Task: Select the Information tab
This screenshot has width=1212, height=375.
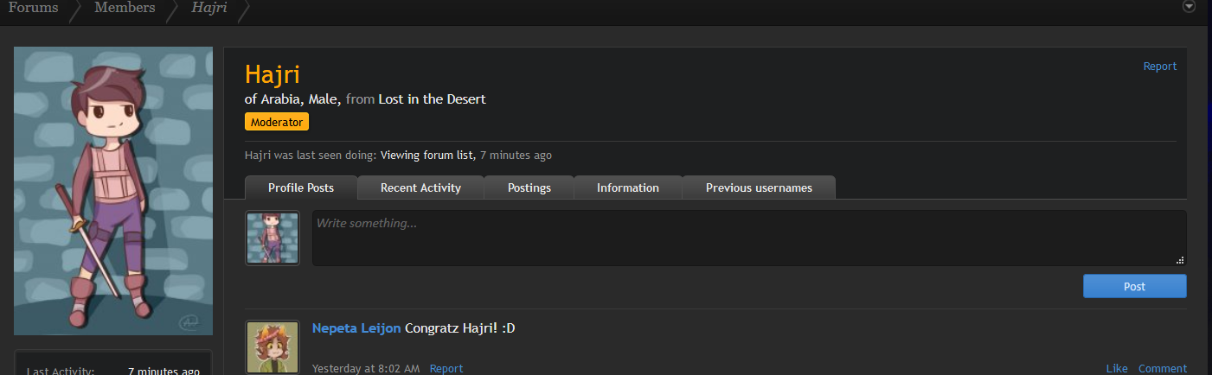Action: pyautogui.click(x=628, y=187)
